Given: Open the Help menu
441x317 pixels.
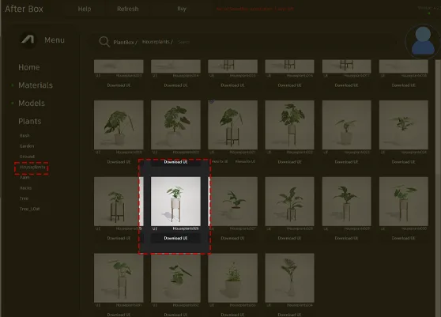Looking at the screenshot, I should click(x=85, y=9).
